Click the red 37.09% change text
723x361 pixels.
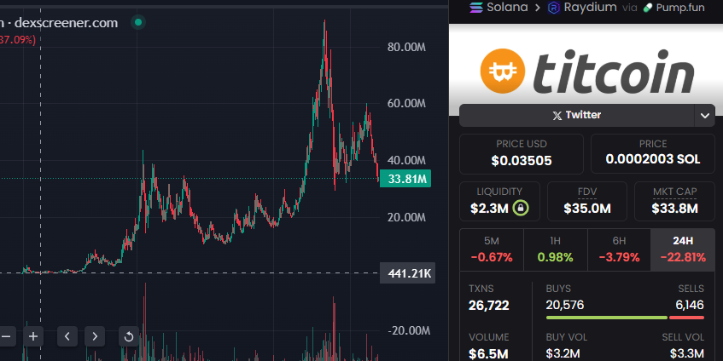[x=18, y=40]
